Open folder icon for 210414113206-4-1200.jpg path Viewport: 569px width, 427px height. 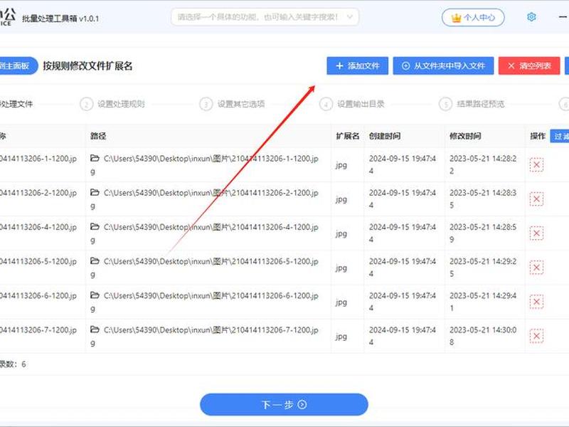(x=95, y=226)
